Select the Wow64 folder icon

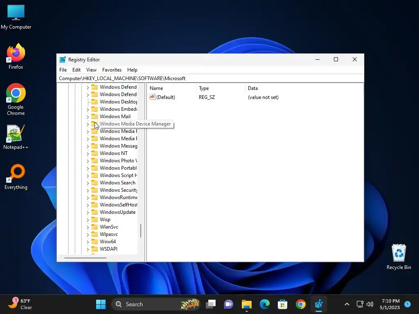95,241
